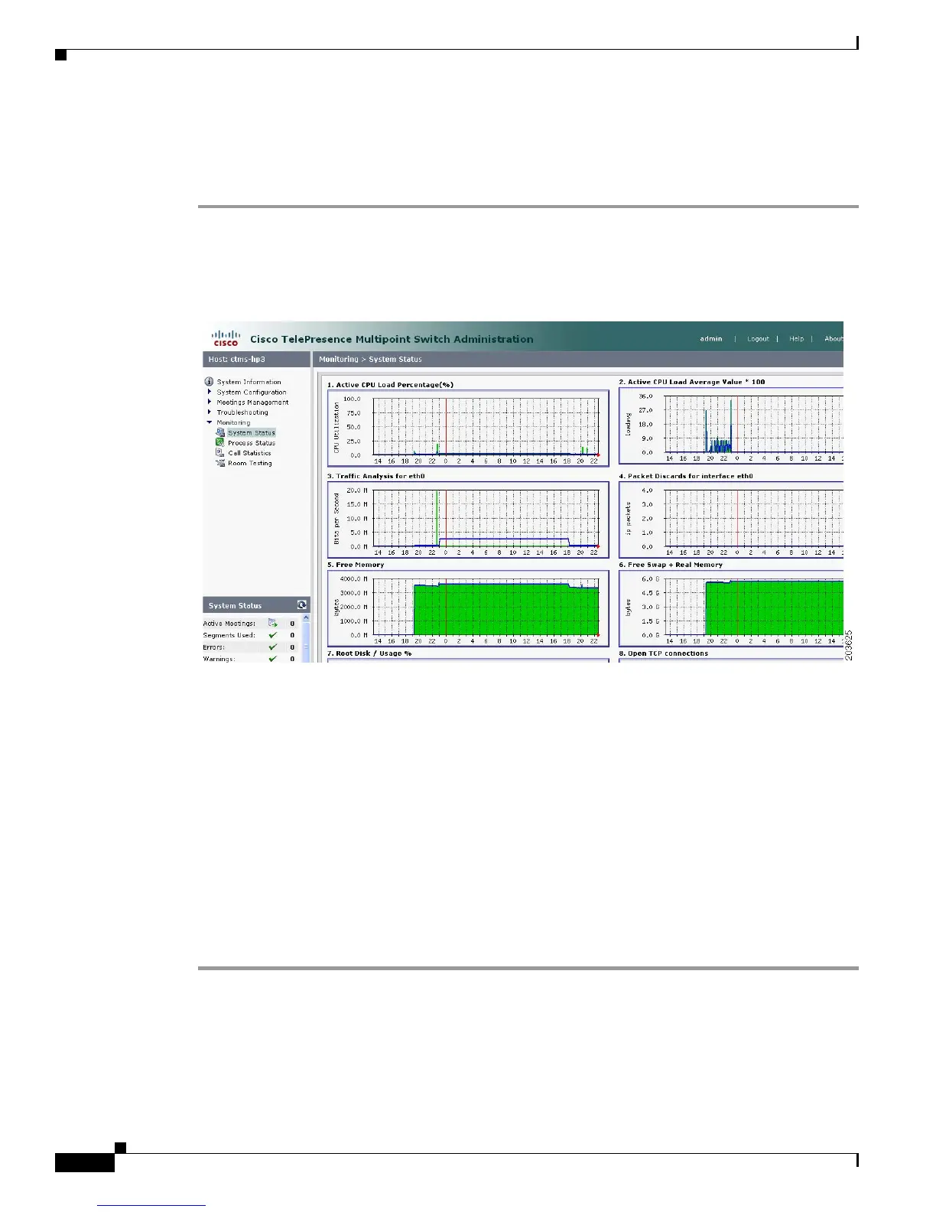Viewport: 936px width, 1212px height.
Task: Click the Packet Discards for eth0 graph
Action: point(732,520)
